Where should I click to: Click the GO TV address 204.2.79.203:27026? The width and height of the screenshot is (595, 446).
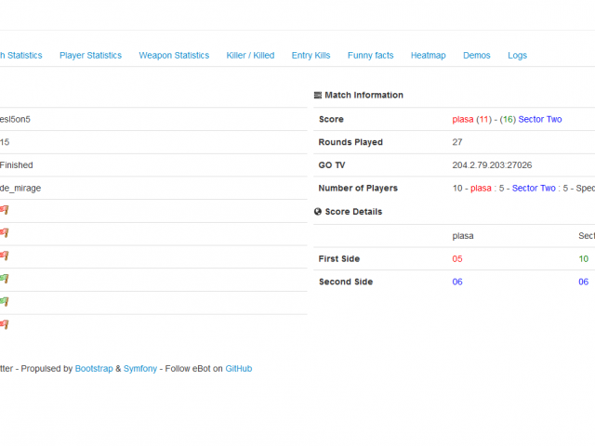(x=492, y=165)
